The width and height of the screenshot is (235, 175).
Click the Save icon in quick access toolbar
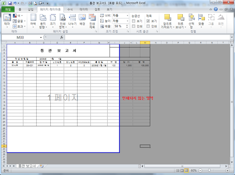(10, 3)
